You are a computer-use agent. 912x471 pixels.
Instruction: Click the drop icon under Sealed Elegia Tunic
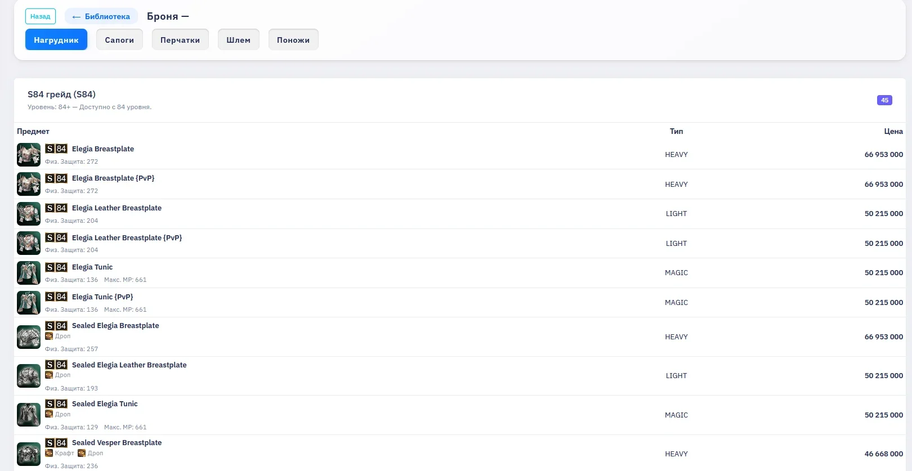(x=49, y=414)
